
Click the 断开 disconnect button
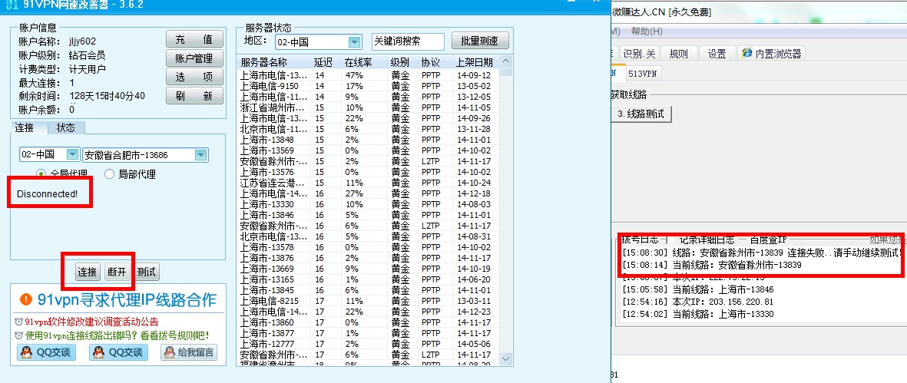117,272
